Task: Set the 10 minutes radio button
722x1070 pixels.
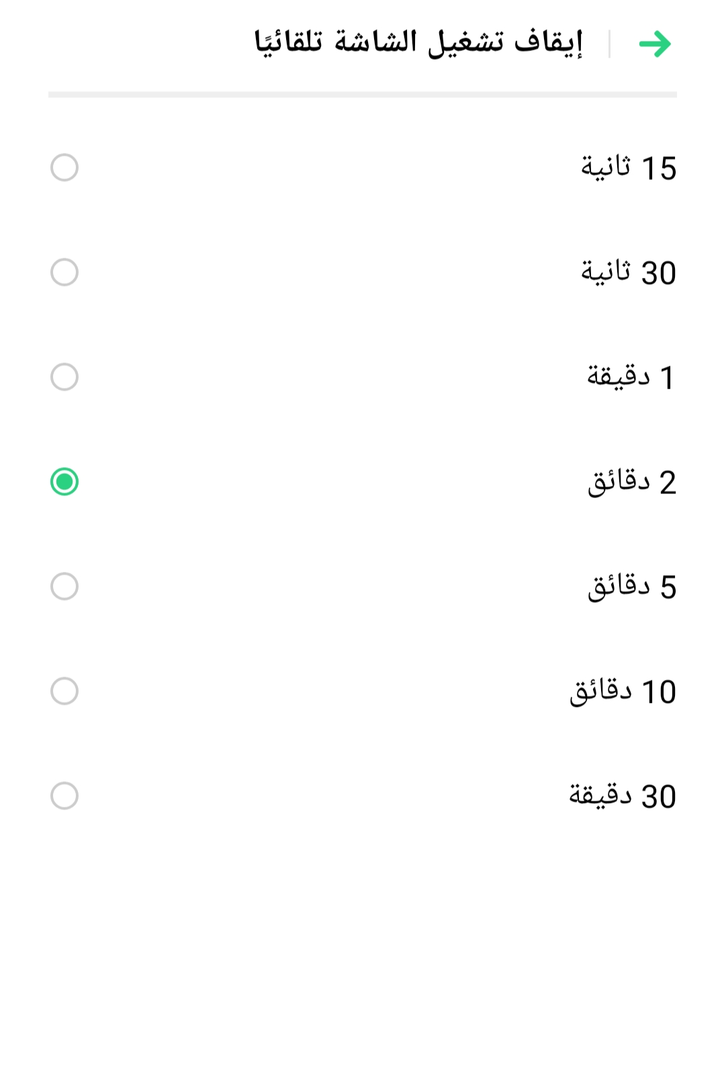Action: [x=64, y=691]
